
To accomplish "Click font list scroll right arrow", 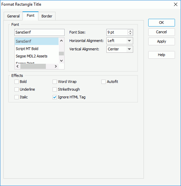I will [56, 66].
